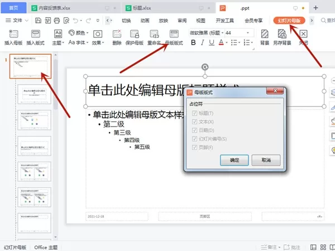Click the Rename (重命名) icon
Image resolution: width=335 pixels, height=251 pixels.
click(154, 33)
